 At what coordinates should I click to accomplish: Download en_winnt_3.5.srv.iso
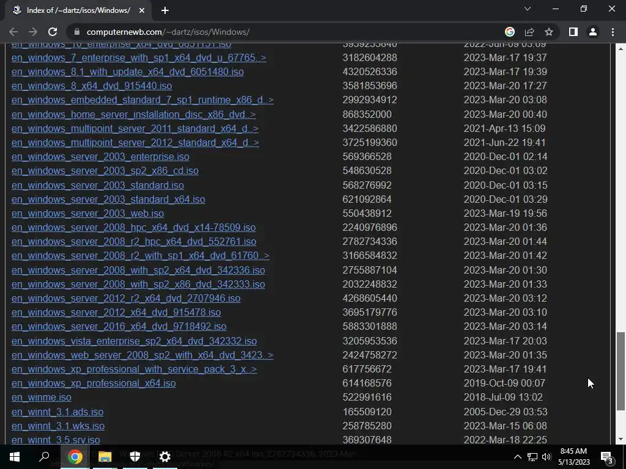tap(56, 440)
